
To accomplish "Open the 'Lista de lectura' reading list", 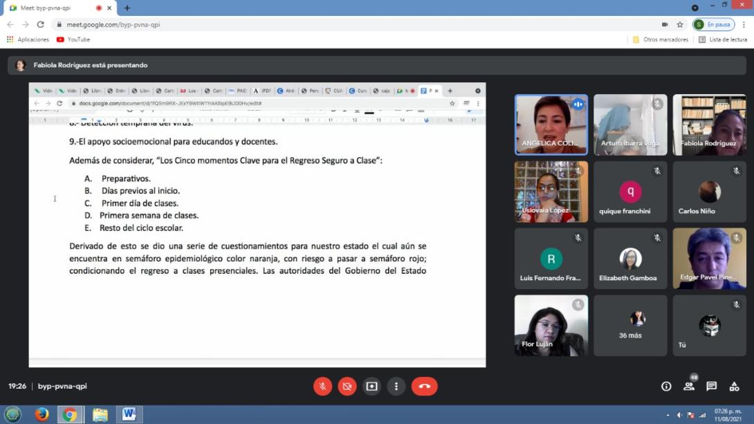I will point(723,39).
